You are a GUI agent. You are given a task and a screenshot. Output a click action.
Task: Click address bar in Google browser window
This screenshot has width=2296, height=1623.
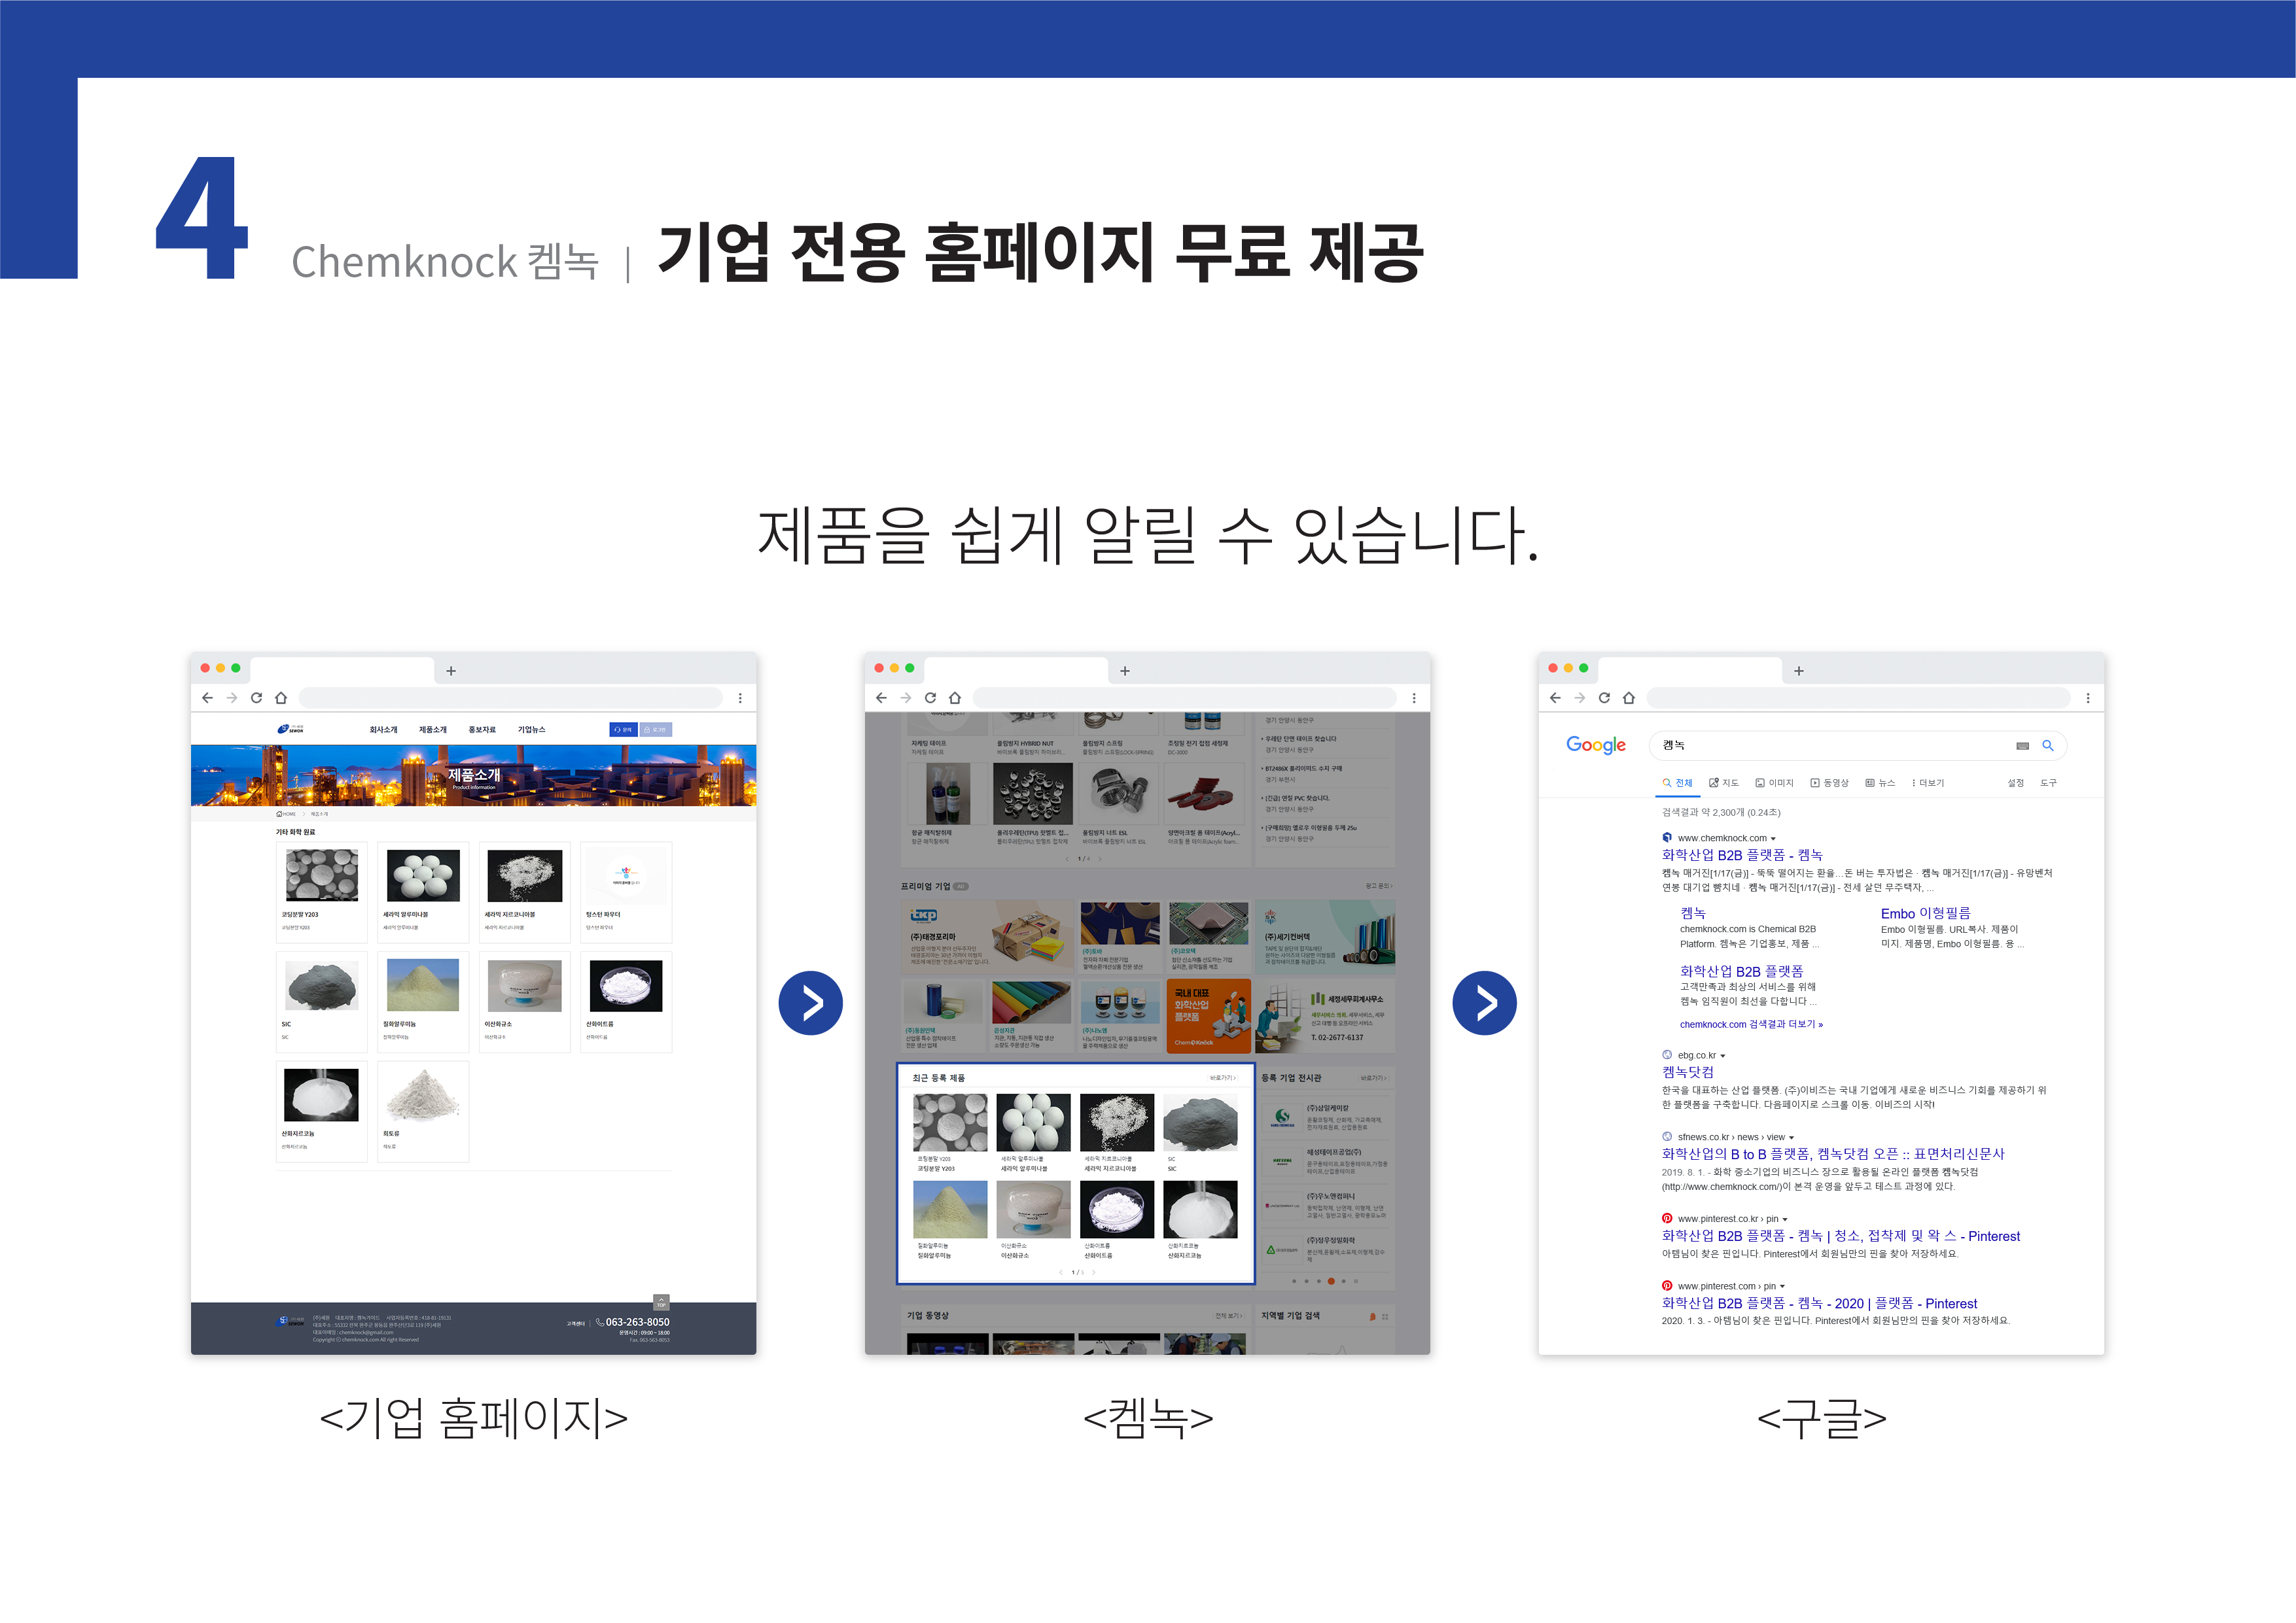coord(1859,698)
